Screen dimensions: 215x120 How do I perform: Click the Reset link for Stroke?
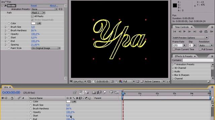[34, 6]
